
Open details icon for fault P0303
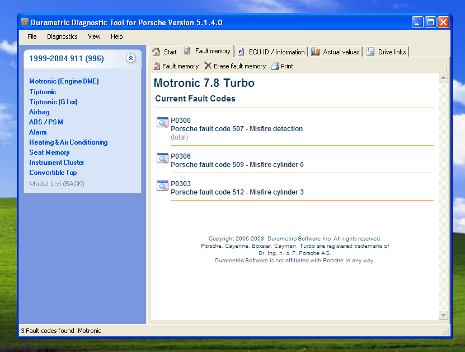coord(162,186)
